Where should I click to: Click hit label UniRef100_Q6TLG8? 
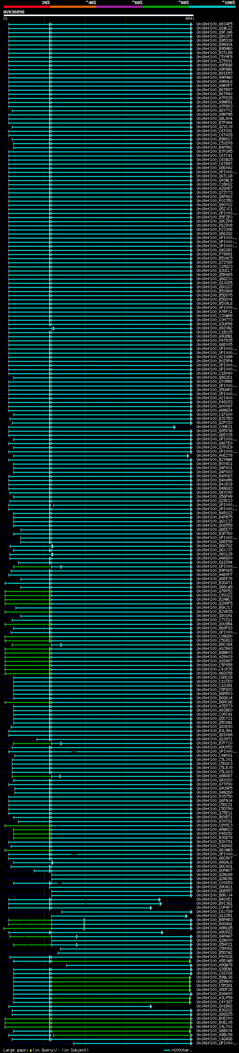[x=214, y=176]
